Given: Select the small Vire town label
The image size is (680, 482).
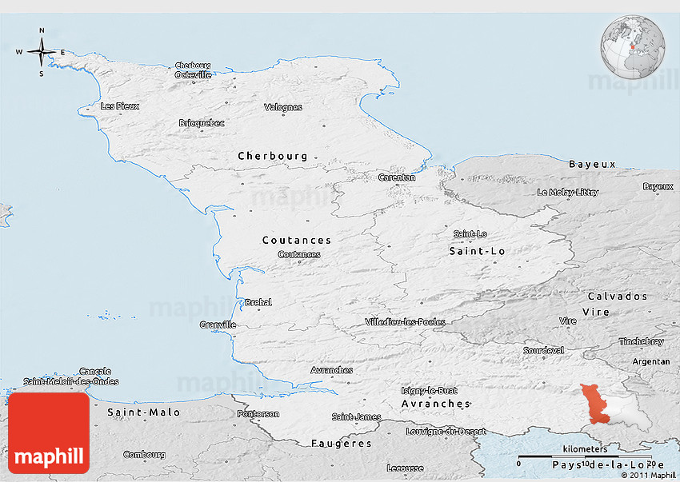Looking at the screenshot, I should pyautogui.click(x=568, y=321).
